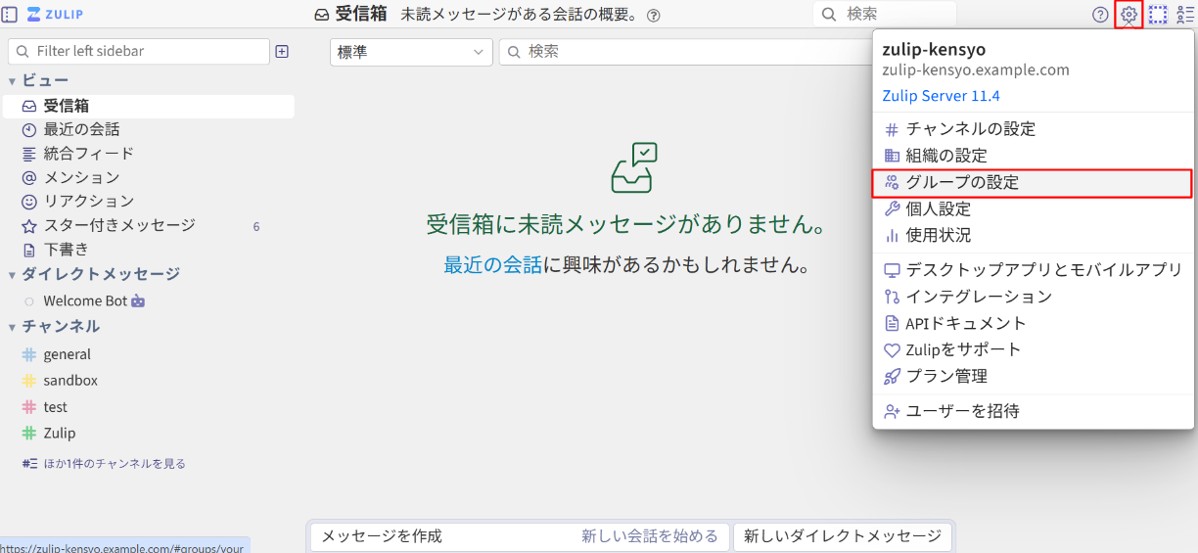1198x553 pixels.
Task: Open 統合フィード view in sidebar
Action: (x=148, y=154)
